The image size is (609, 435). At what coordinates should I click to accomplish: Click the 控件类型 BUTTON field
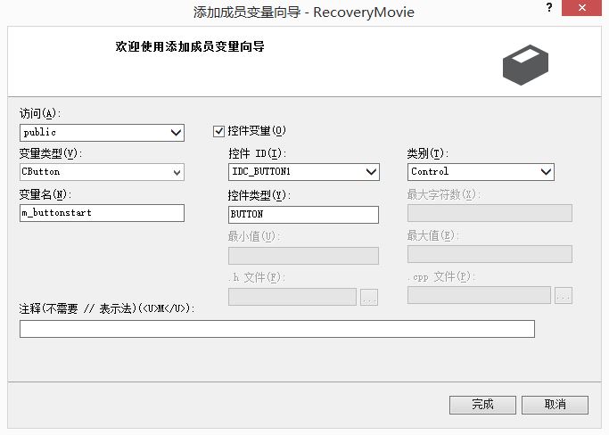(x=303, y=215)
